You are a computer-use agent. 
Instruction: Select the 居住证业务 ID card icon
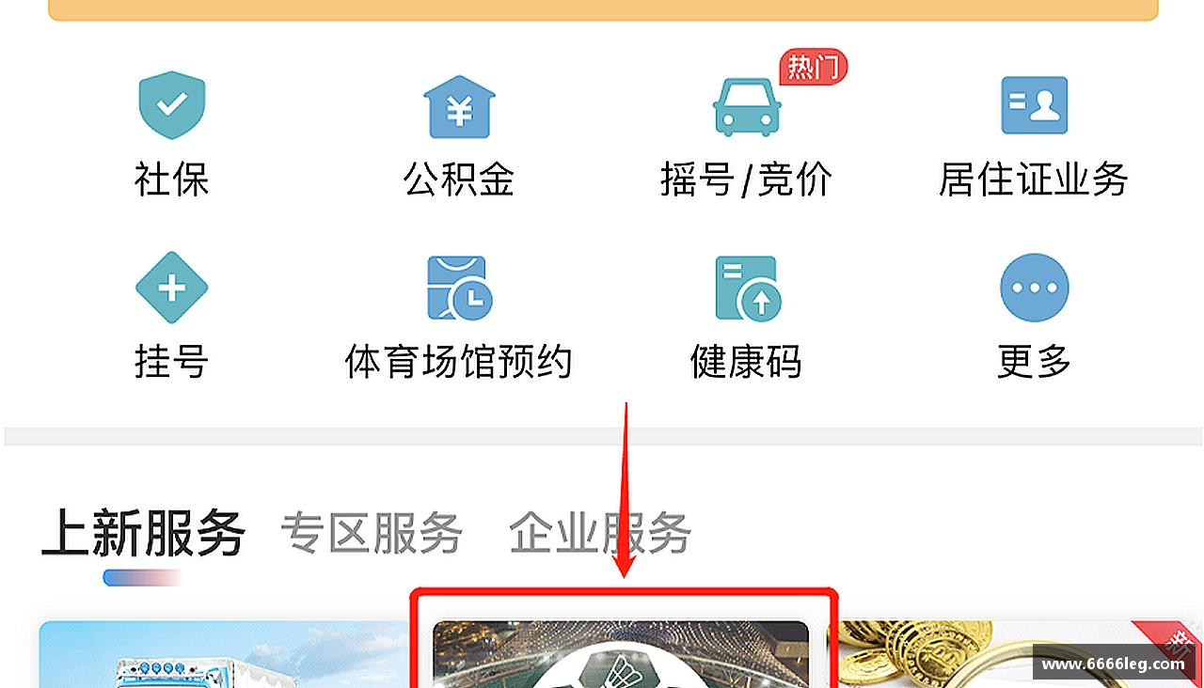(1034, 105)
